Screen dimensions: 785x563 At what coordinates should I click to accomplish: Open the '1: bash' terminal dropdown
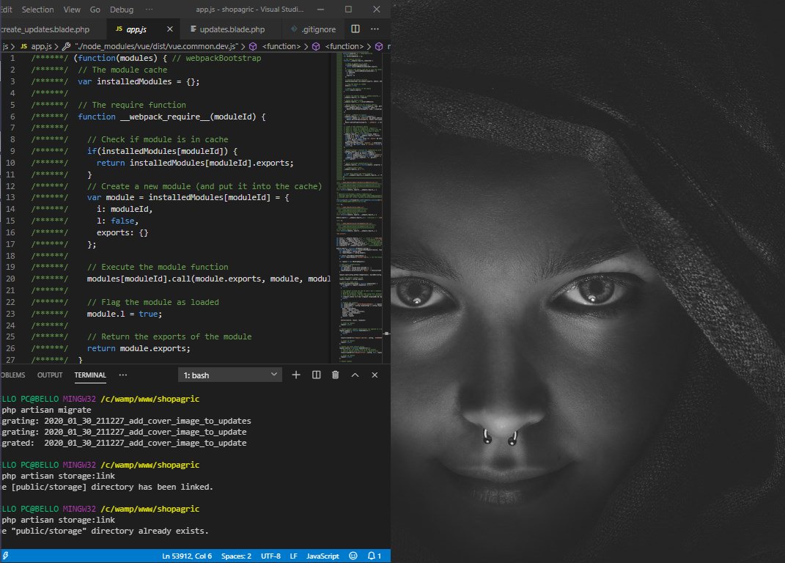click(230, 375)
